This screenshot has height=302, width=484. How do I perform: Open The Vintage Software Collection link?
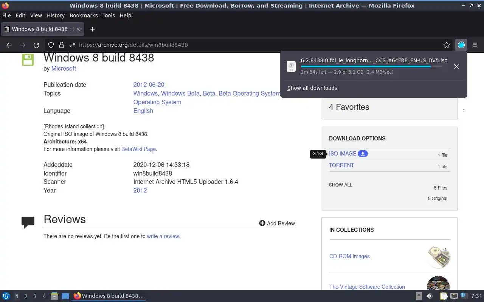[x=367, y=287]
